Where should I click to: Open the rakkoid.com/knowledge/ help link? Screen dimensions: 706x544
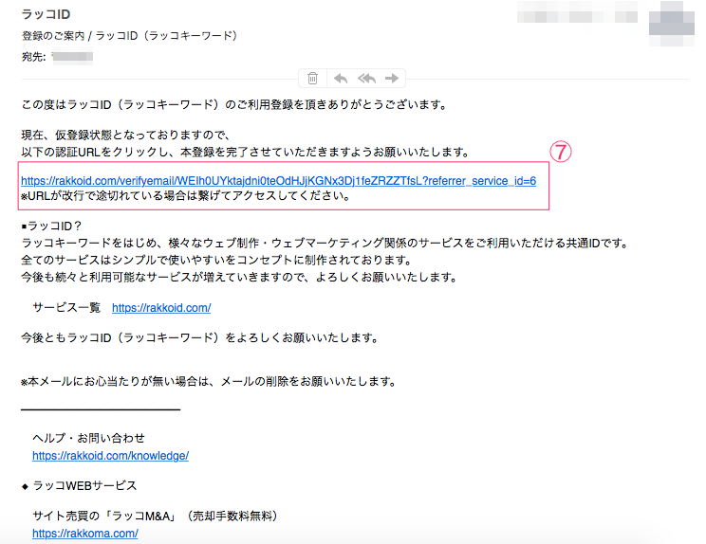click(x=110, y=456)
